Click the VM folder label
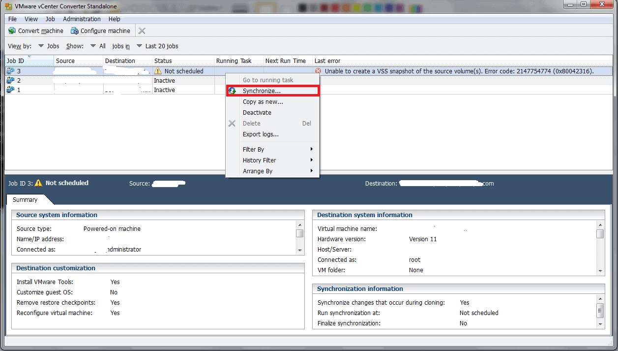Viewport: 618px width, 351px height. [332, 270]
